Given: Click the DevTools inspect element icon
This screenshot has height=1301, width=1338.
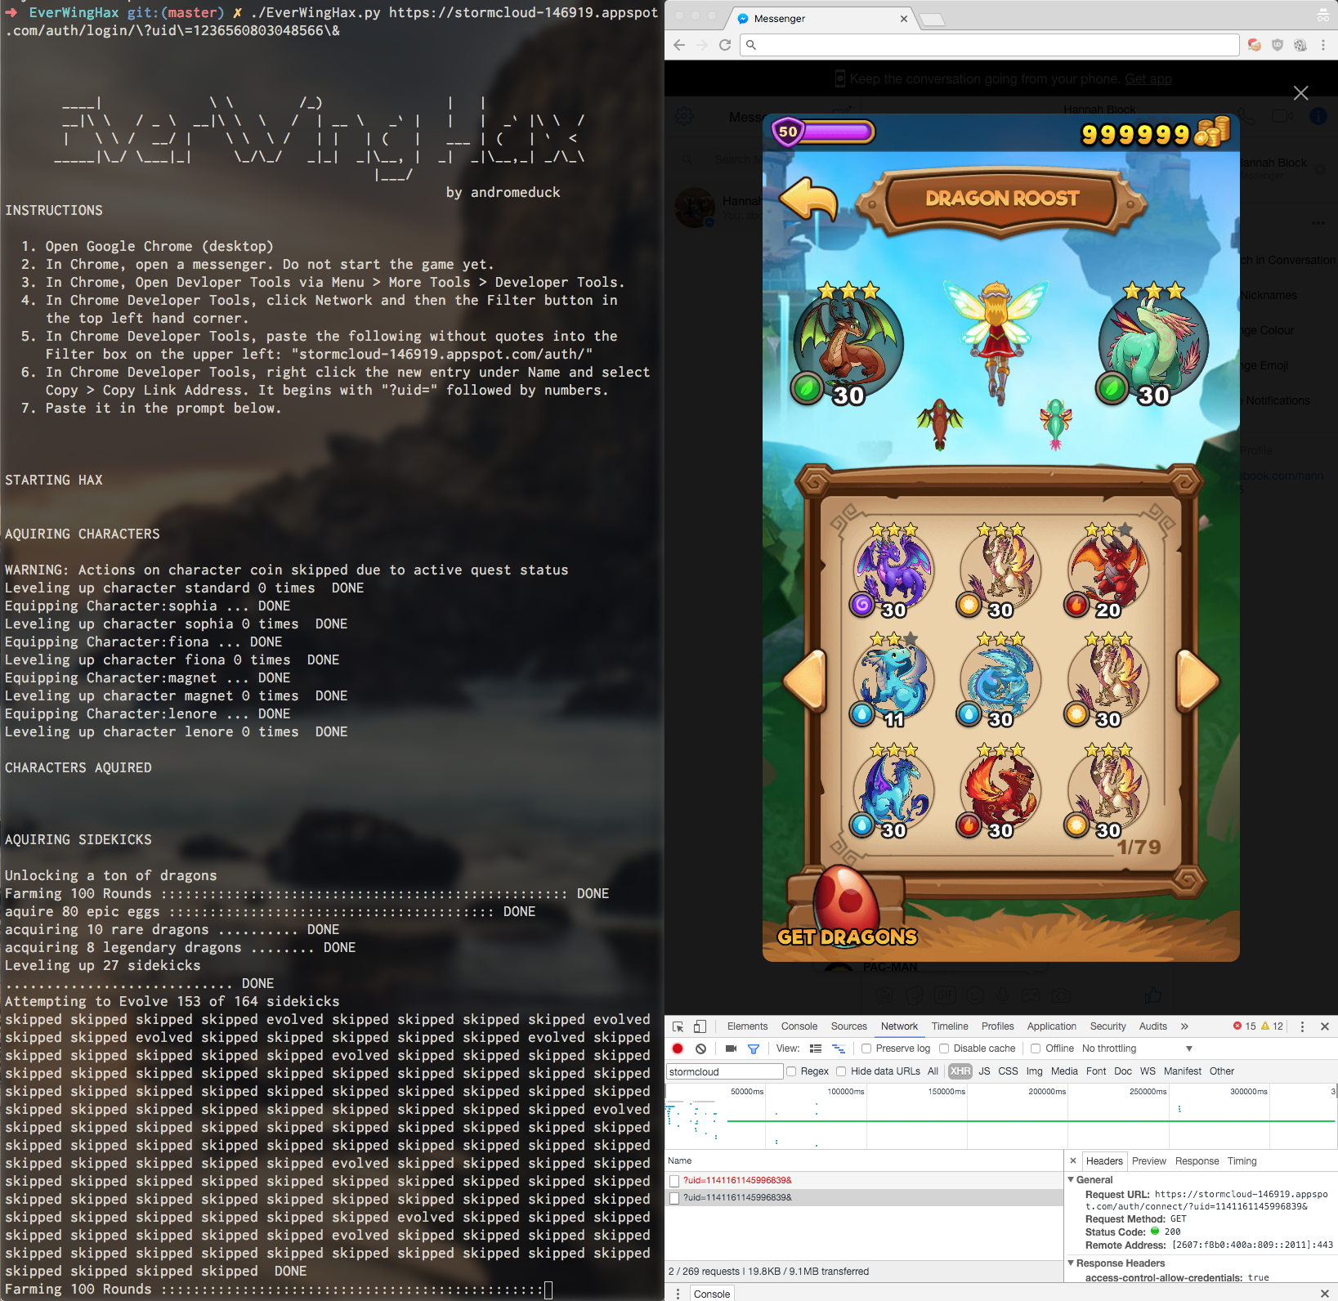Looking at the screenshot, I should point(678,1026).
